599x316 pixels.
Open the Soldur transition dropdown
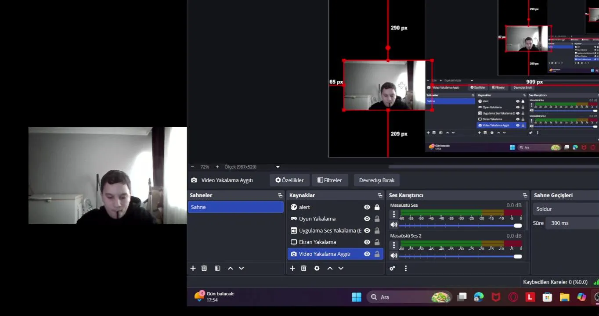[x=567, y=209]
